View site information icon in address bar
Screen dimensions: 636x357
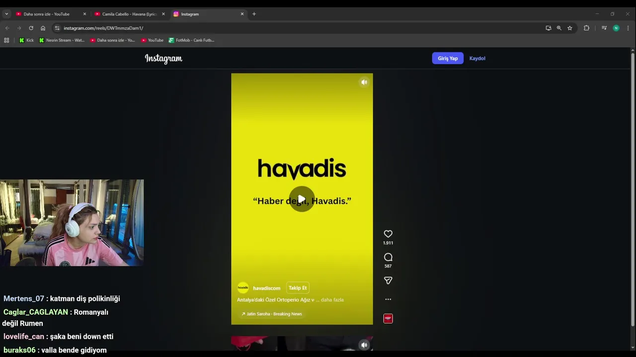pyautogui.click(x=57, y=28)
